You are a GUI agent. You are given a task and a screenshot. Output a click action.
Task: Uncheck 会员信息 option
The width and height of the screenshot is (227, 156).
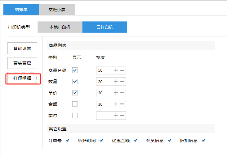tap(169, 140)
